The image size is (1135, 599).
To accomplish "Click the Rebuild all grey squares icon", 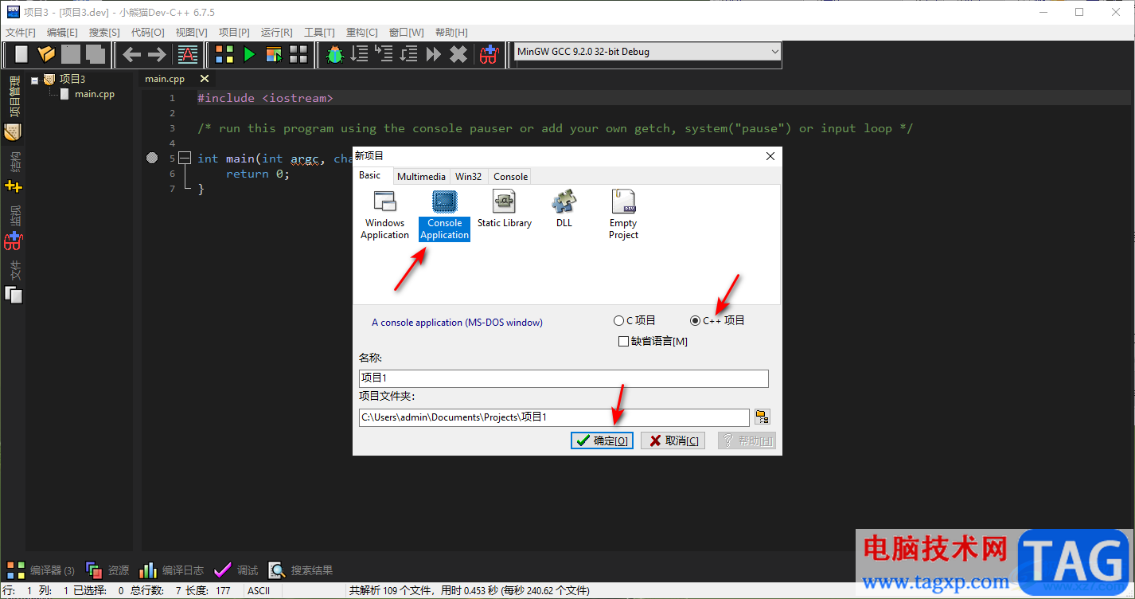I will click(x=298, y=54).
